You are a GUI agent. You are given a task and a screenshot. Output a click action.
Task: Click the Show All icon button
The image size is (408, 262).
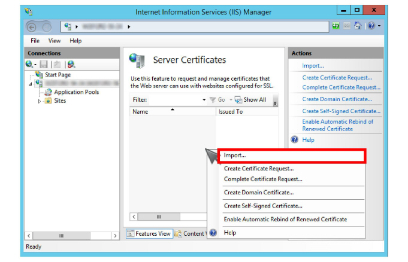point(238,100)
